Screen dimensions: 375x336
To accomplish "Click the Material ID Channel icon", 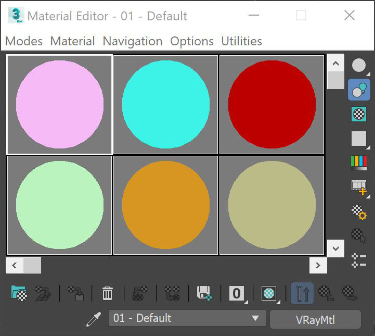I will click(237, 293).
